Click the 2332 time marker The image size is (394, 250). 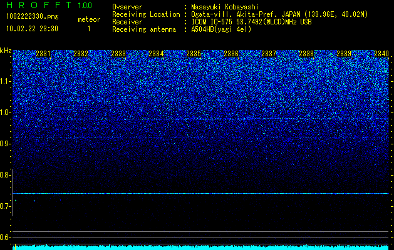click(x=81, y=54)
